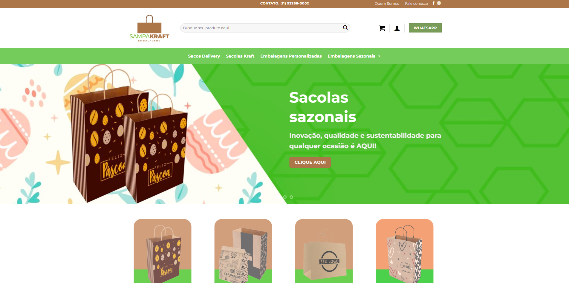Select the second slider dot
This screenshot has width=569, height=283.
point(291,197)
